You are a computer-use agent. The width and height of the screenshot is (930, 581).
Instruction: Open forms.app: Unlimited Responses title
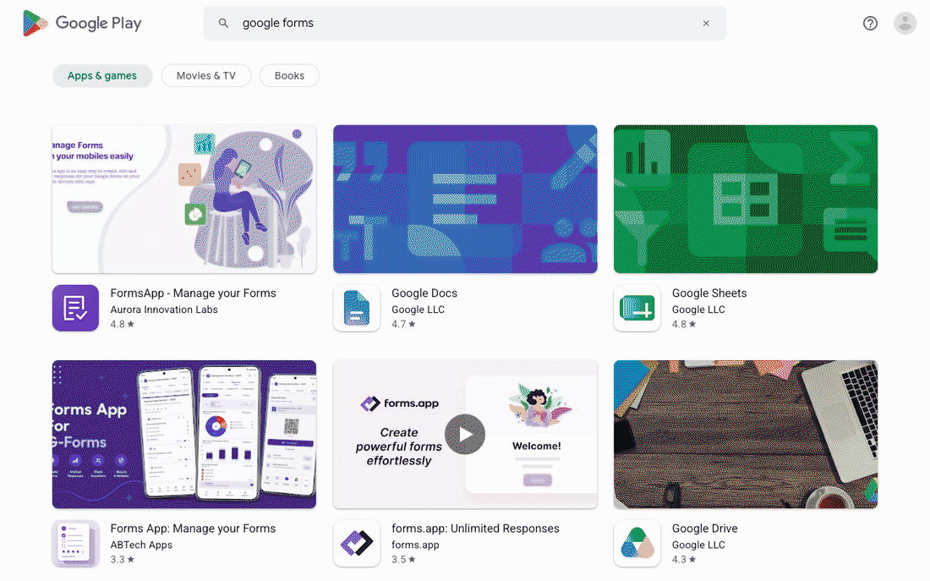tap(475, 529)
